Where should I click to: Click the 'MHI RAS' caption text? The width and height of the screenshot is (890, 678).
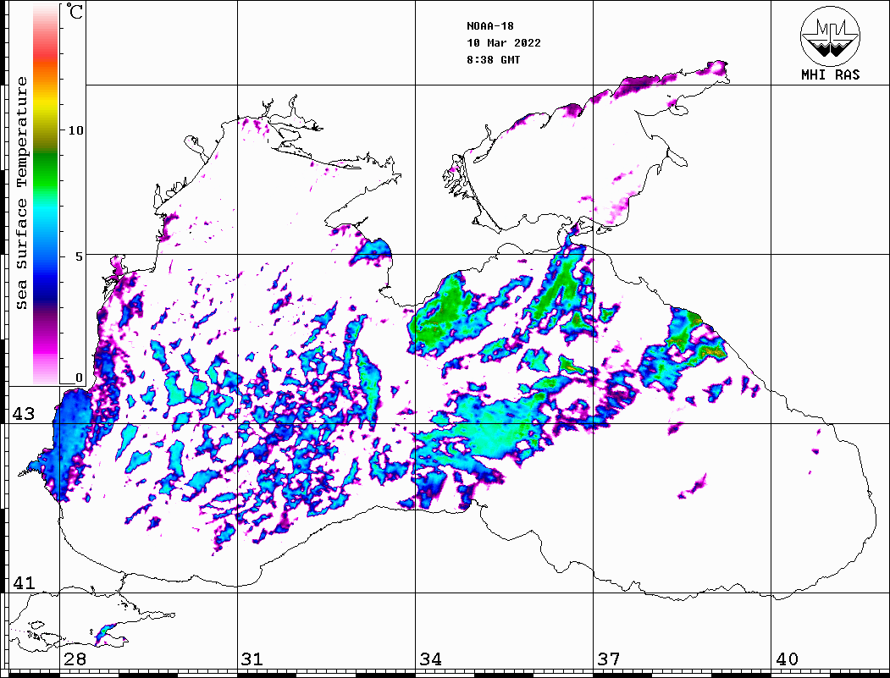coord(830,74)
